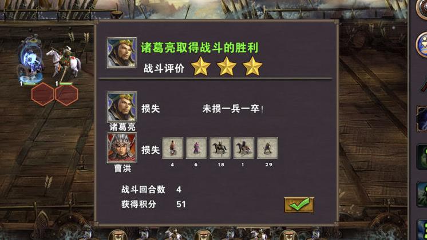Click the middle gold rating star

(226, 66)
